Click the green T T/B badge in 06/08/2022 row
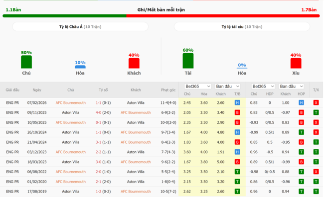324x198 pixels. [237, 172]
